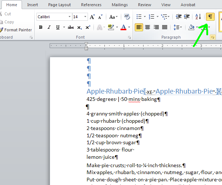Apply subscript formatting
This screenshot has height=185, width=222.
(x=80, y=27)
